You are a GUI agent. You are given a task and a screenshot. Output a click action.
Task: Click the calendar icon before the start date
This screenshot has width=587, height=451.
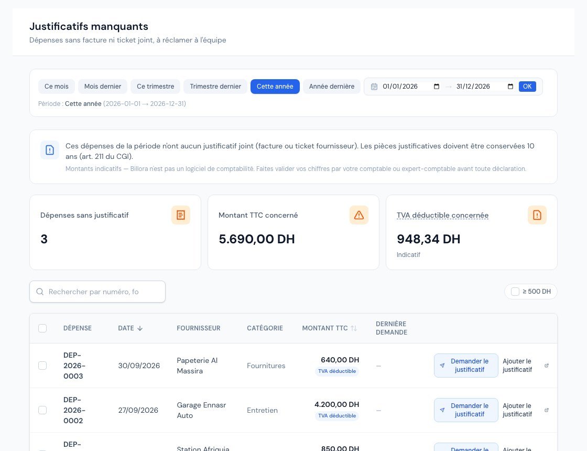[374, 87]
